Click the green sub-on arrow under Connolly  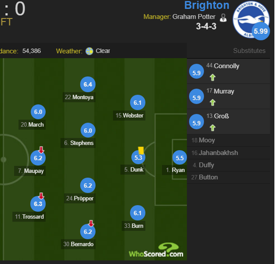(213, 77)
